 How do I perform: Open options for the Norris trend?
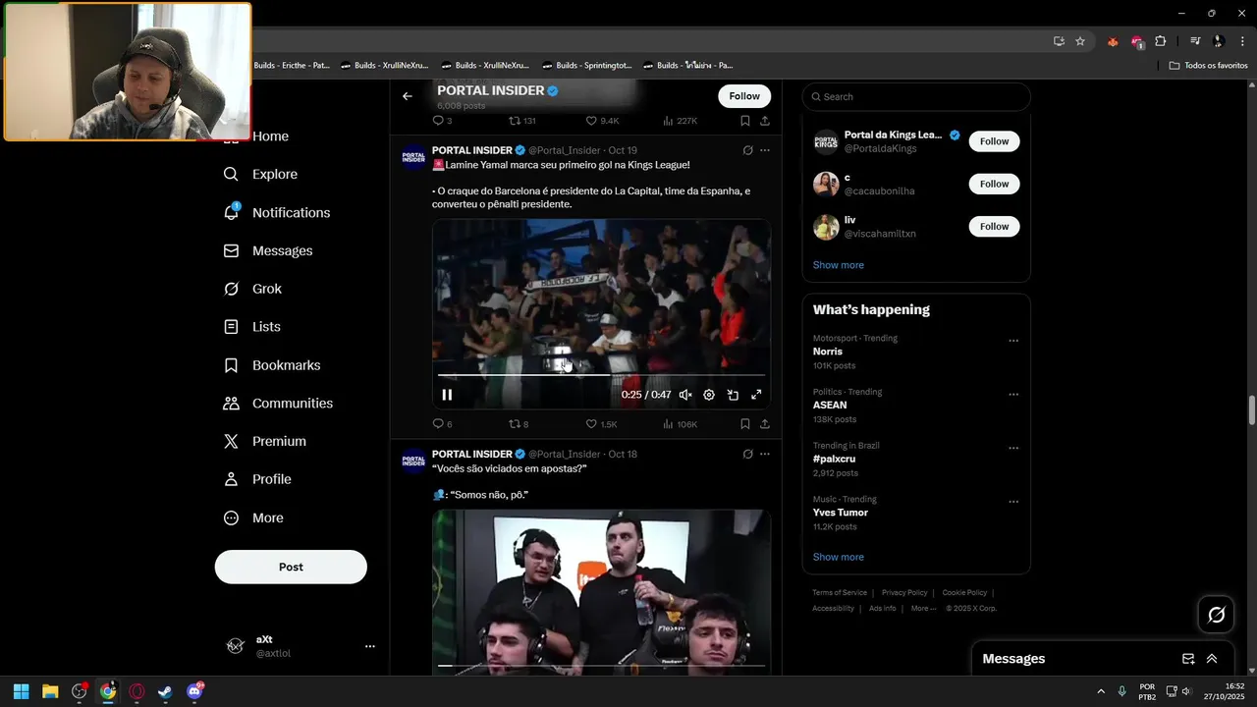(x=1013, y=341)
